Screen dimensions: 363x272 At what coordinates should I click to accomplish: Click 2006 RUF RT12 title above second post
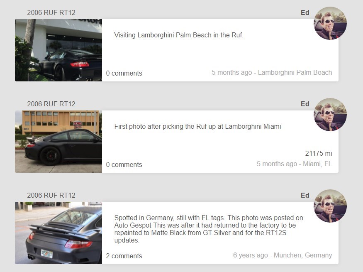click(x=51, y=104)
